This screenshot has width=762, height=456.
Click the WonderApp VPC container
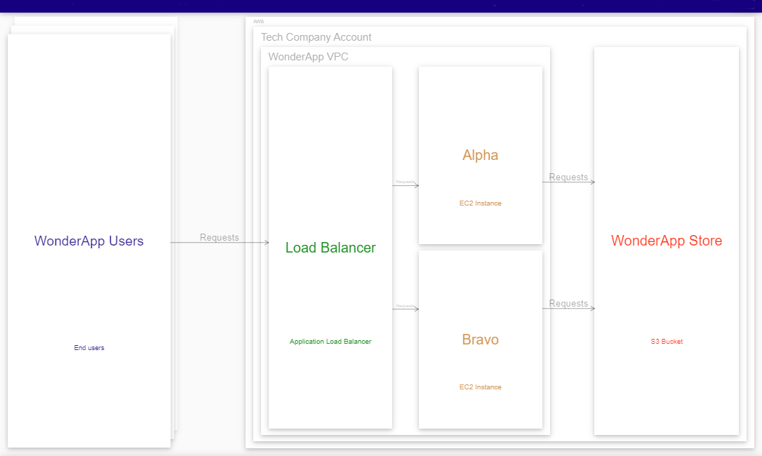[307, 57]
